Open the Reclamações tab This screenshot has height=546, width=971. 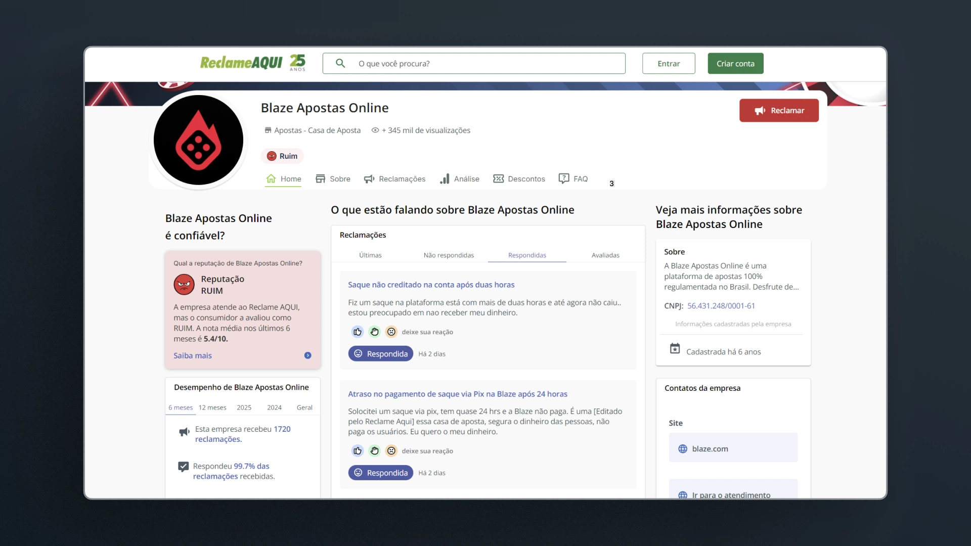point(394,179)
